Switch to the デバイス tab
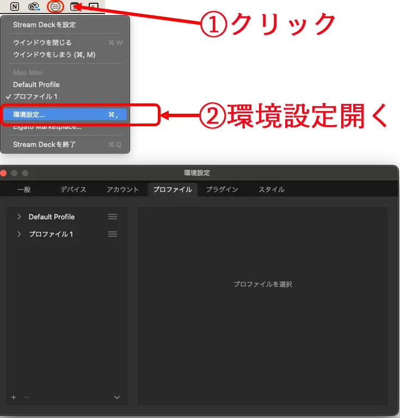Screen dimensions: 400x418 pos(73,189)
